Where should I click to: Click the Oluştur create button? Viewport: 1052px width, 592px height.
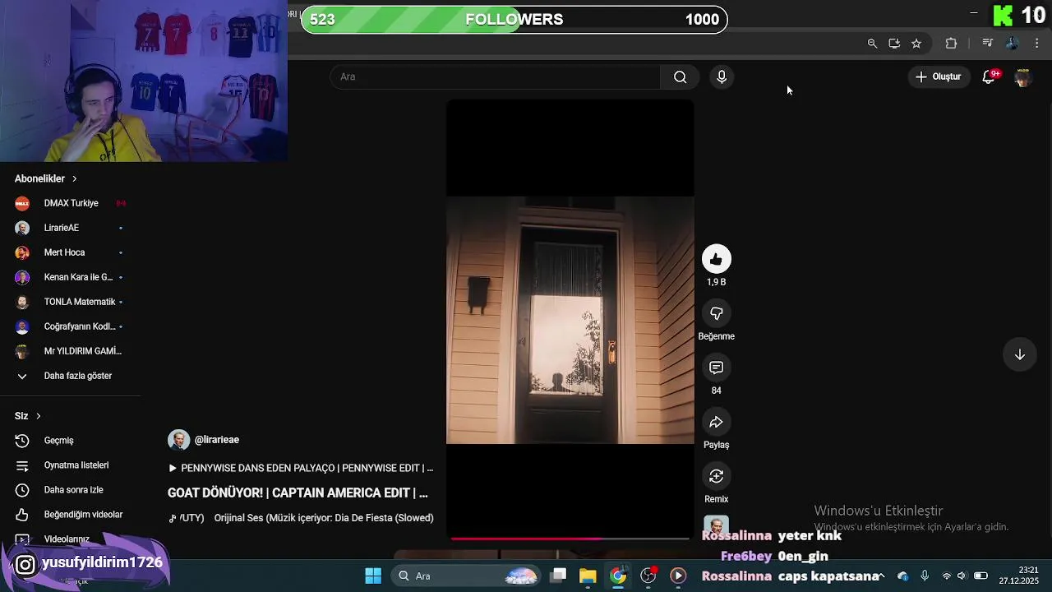(938, 76)
